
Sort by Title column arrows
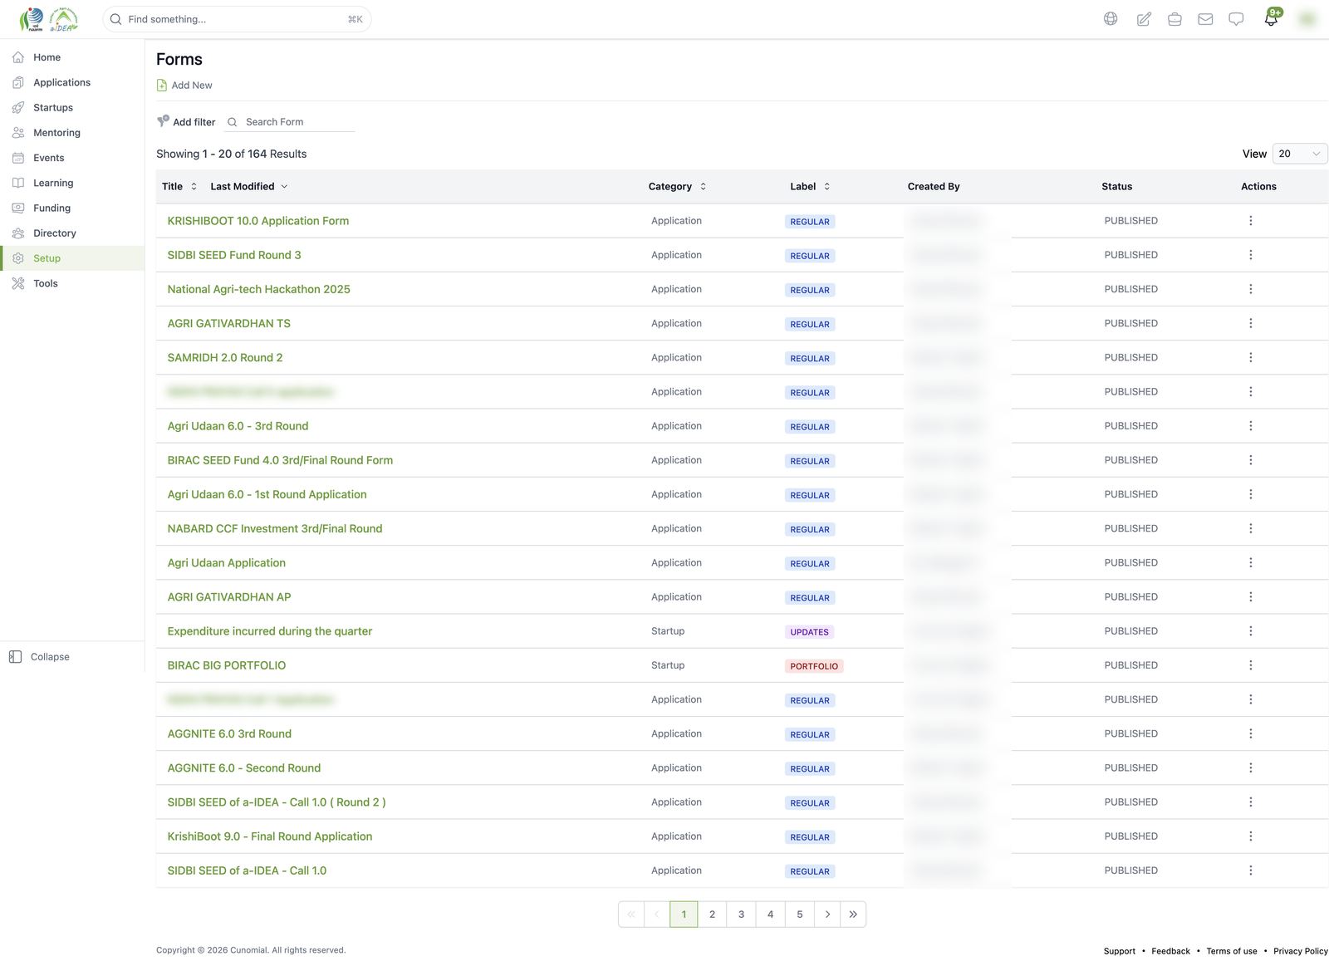[194, 186]
